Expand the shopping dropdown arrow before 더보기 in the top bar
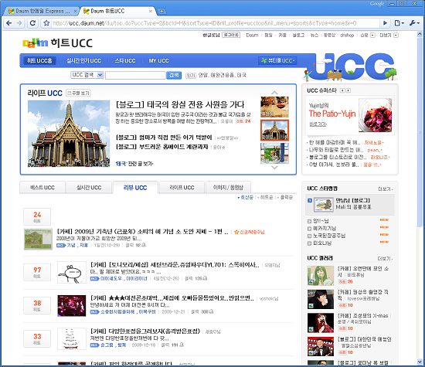This screenshot has width=425, height=367. coord(372,36)
